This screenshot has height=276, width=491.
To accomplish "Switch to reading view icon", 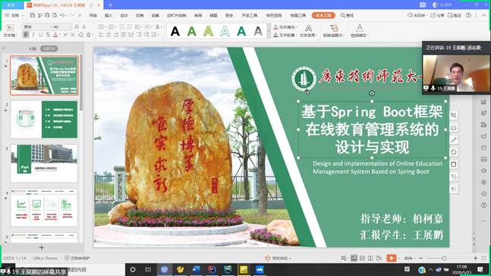I will (370, 258).
